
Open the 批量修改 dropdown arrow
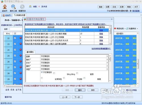click(137, 29)
